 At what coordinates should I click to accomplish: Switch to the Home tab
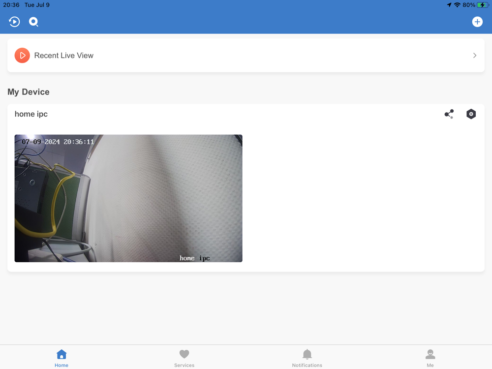pyautogui.click(x=61, y=358)
